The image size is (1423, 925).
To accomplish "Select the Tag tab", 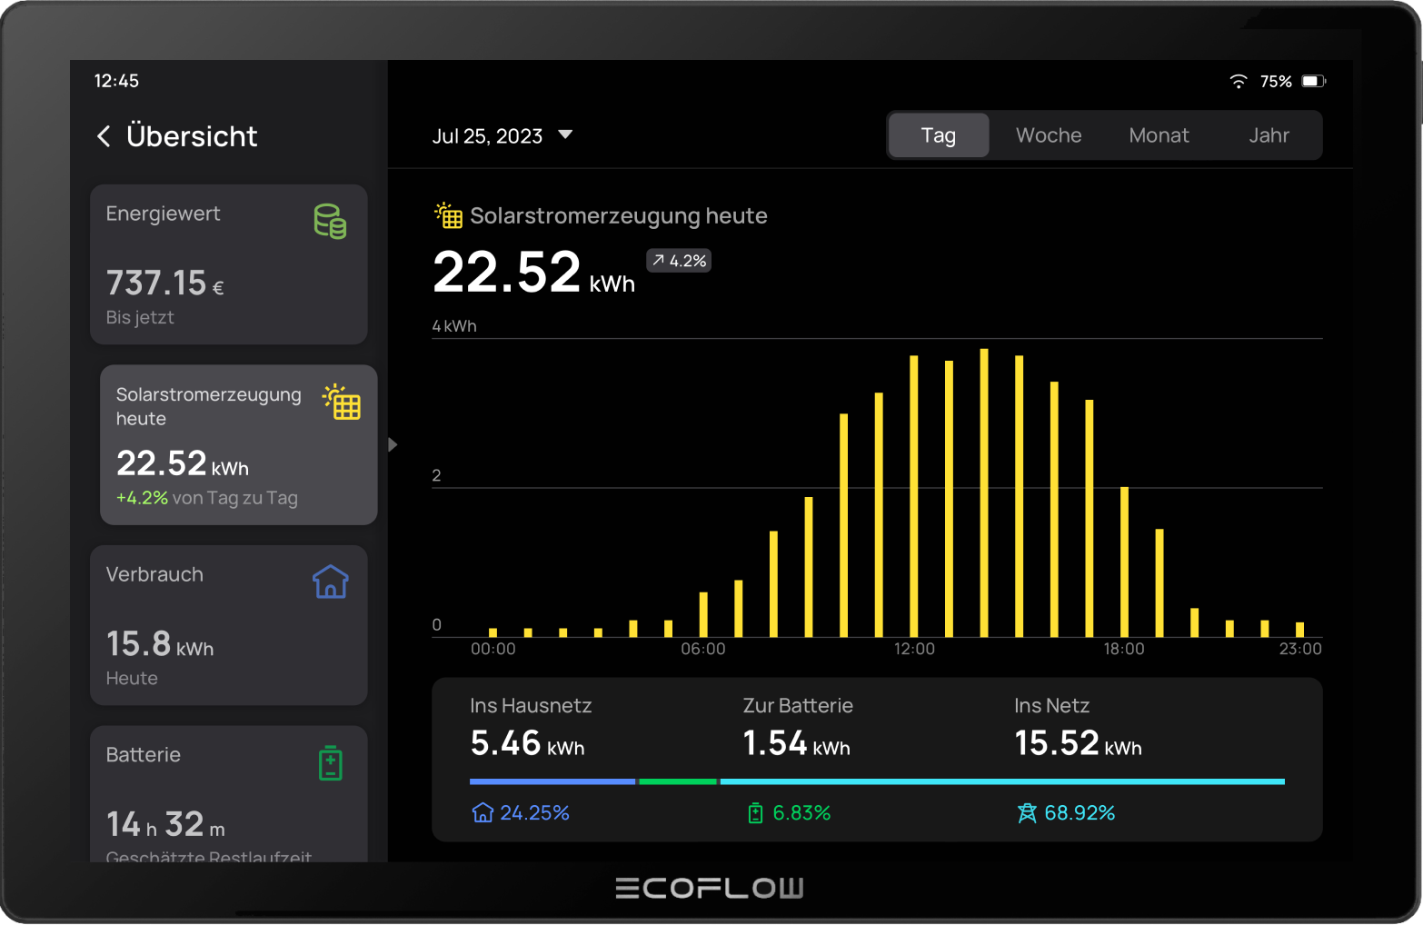I will pos(938,135).
